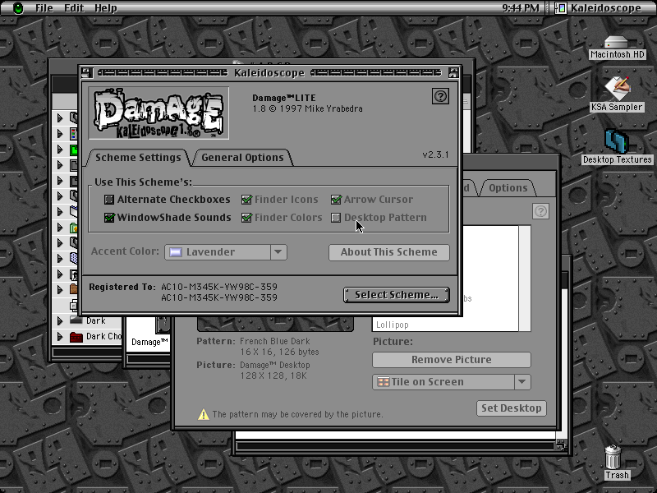This screenshot has height=493, width=657.
Task: Click the Kaleidoscope window close box
Action: point(87,73)
